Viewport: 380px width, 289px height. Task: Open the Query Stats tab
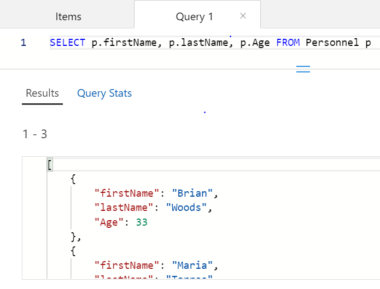coord(104,93)
